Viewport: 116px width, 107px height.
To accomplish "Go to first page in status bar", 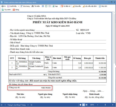I will (x=1, y=105).
